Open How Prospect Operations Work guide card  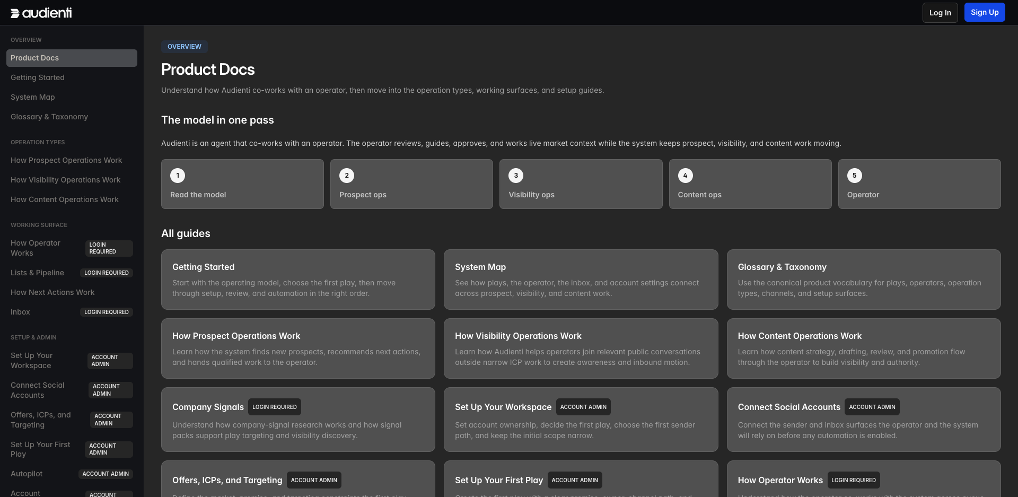[298, 348]
